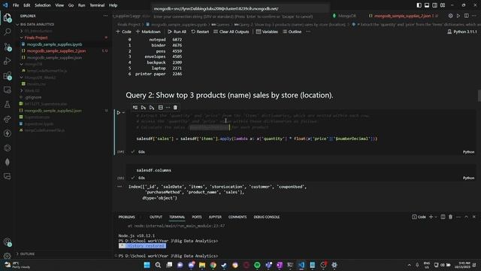Screen dimensions: 481x271
Task: Open Remote Explorer in activity bar
Action: coord(7,90)
